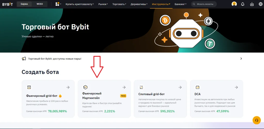Open the language globe selector
264x129 pixels.
pos(260,4)
